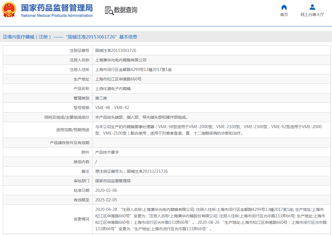
Task: Click the expiry date 2025-02-05
Action: [106, 200]
